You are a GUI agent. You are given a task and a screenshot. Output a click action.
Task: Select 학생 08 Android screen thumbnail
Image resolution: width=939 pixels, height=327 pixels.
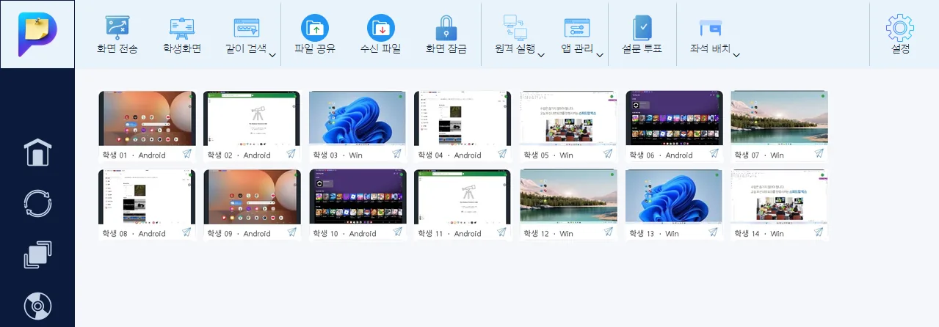147,196
